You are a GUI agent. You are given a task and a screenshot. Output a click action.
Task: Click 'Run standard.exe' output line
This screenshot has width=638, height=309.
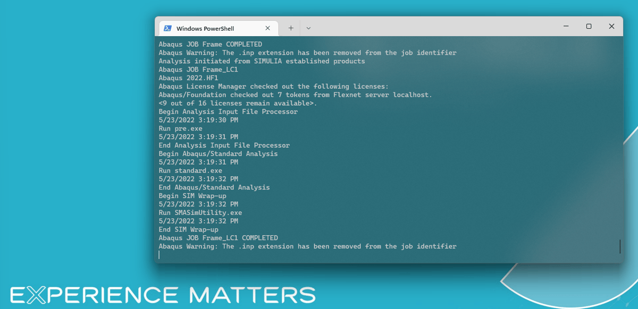click(190, 170)
